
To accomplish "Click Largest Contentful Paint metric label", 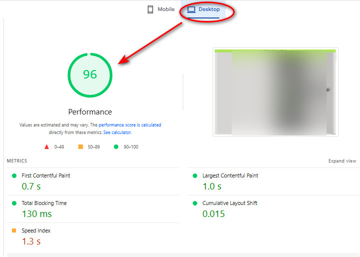I will (x=230, y=175).
